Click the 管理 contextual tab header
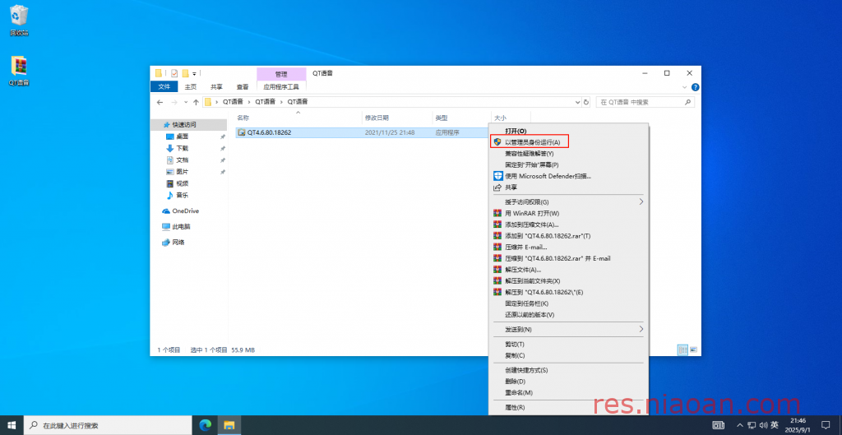Viewport: 842px width, 435px height. (x=281, y=73)
